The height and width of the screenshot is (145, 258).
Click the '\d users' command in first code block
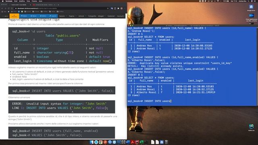38,31
